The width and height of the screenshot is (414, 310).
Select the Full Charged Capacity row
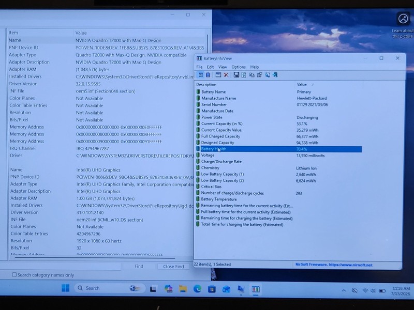point(279,136)
